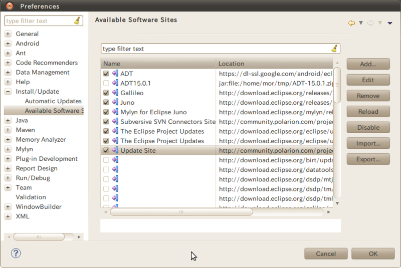Image resolution: width=401 pixels, height=268 pixels.
Task: Toggle Subversive SVN Connectors Site checkbox
Action: 106,122
